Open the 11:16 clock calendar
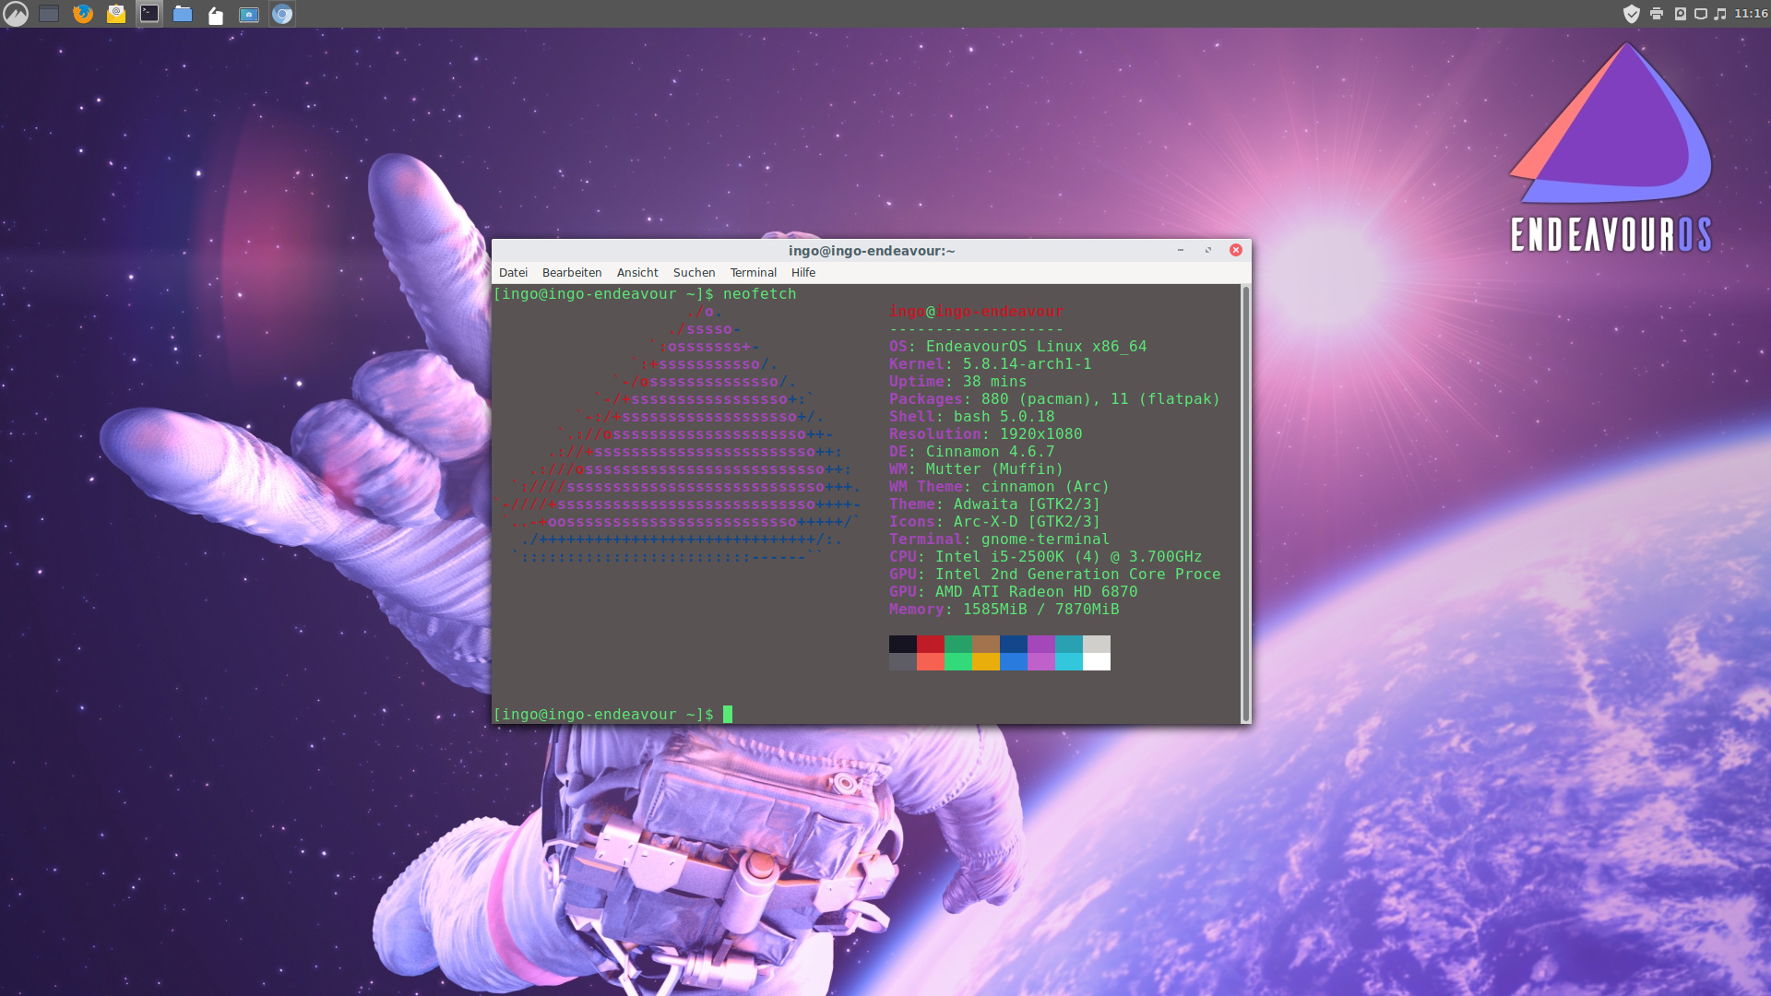 [x=1751, y=14]
